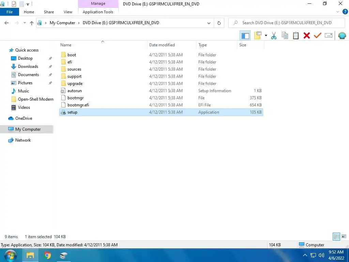349x262 pixels.
Task: Expand the chevron after My Computer breadcrumb
Action: 79,23
